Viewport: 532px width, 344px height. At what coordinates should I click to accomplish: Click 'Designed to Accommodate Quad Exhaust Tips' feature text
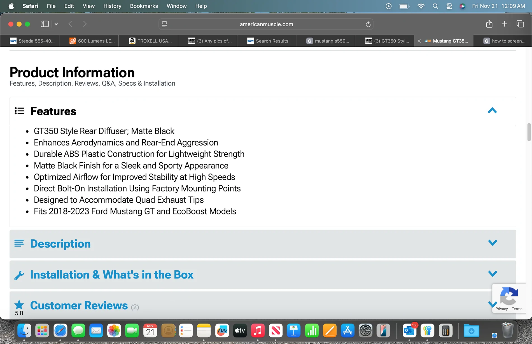(x=119, y=200)
